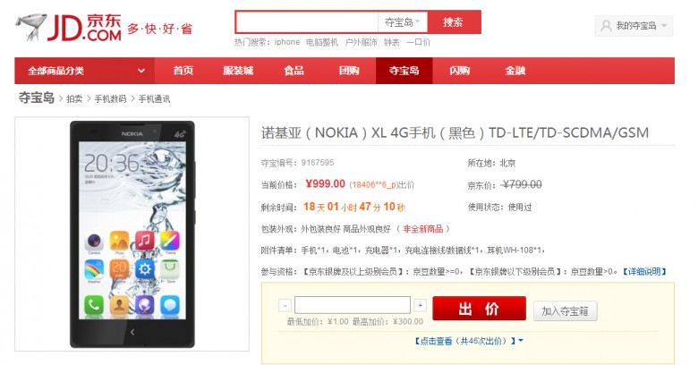Decrease bid amount with minus button

point(285,305)
